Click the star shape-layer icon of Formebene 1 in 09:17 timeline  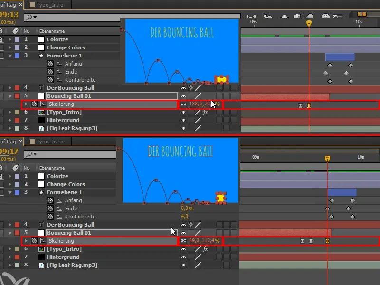(x=41, y=192)
